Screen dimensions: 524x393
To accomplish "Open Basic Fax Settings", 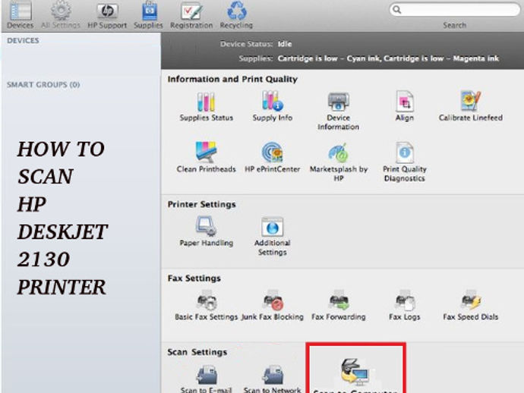I will pos(207,306).
